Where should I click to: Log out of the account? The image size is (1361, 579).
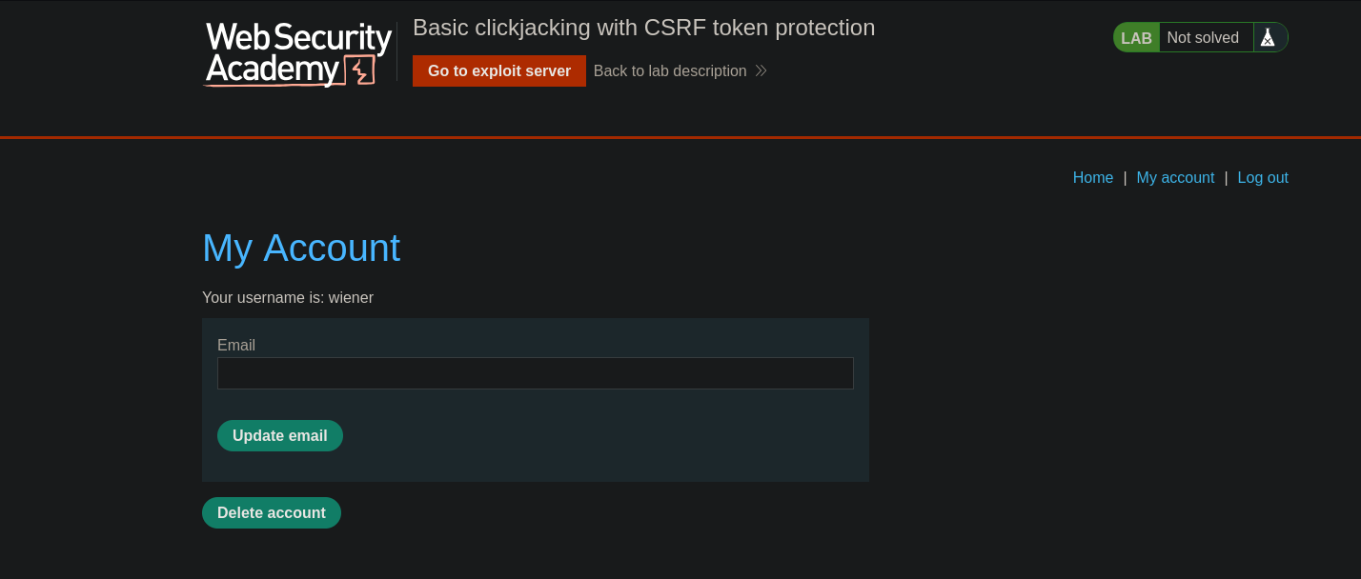point(1262,177)
